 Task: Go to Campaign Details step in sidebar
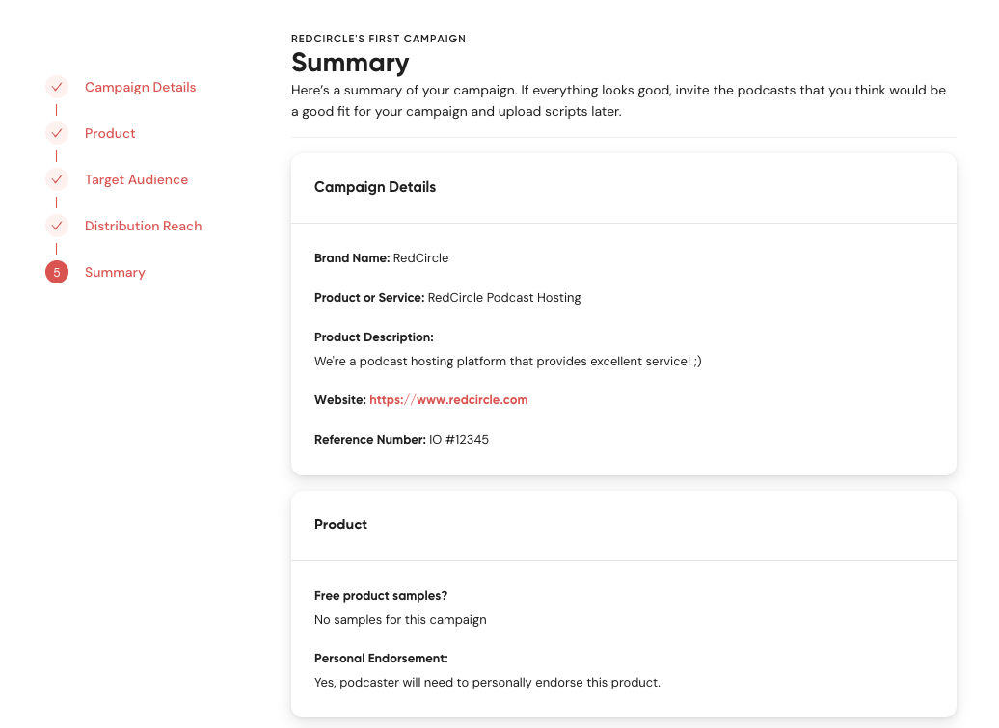(x=140, y=87)
